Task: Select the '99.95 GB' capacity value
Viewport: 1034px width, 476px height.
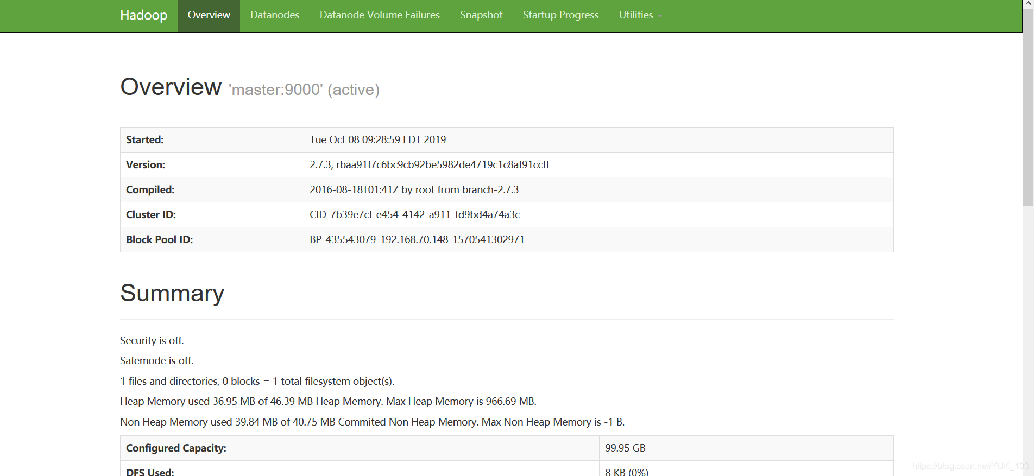Action: point(625,448)
